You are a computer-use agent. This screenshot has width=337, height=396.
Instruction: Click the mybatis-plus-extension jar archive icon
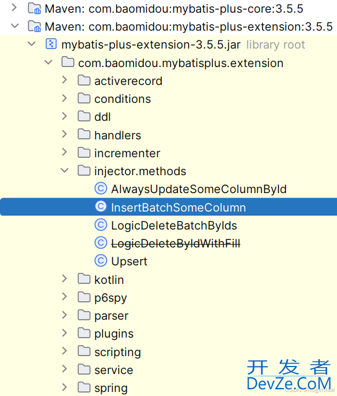point(51,44)
